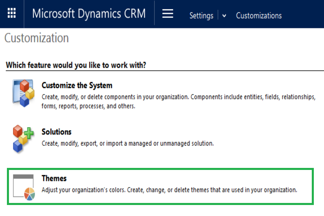Click the description 'Create, modify, export, or import a managed or unmanaged solution.'
Screen dimensions: 324x216
[127, 143]
